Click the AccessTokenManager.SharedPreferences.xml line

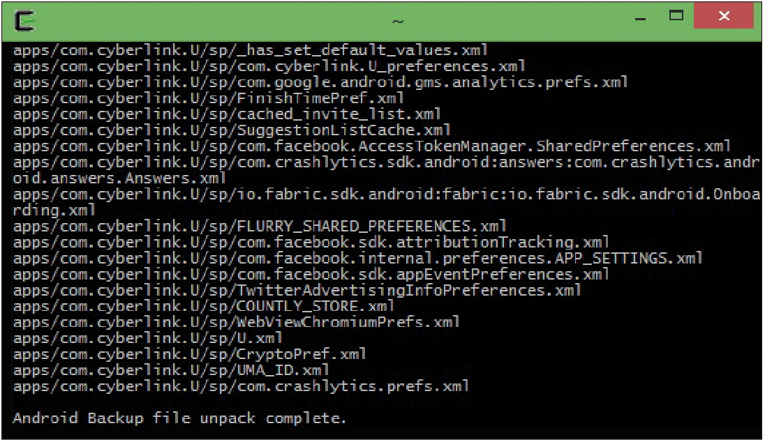tap(372, 146)
